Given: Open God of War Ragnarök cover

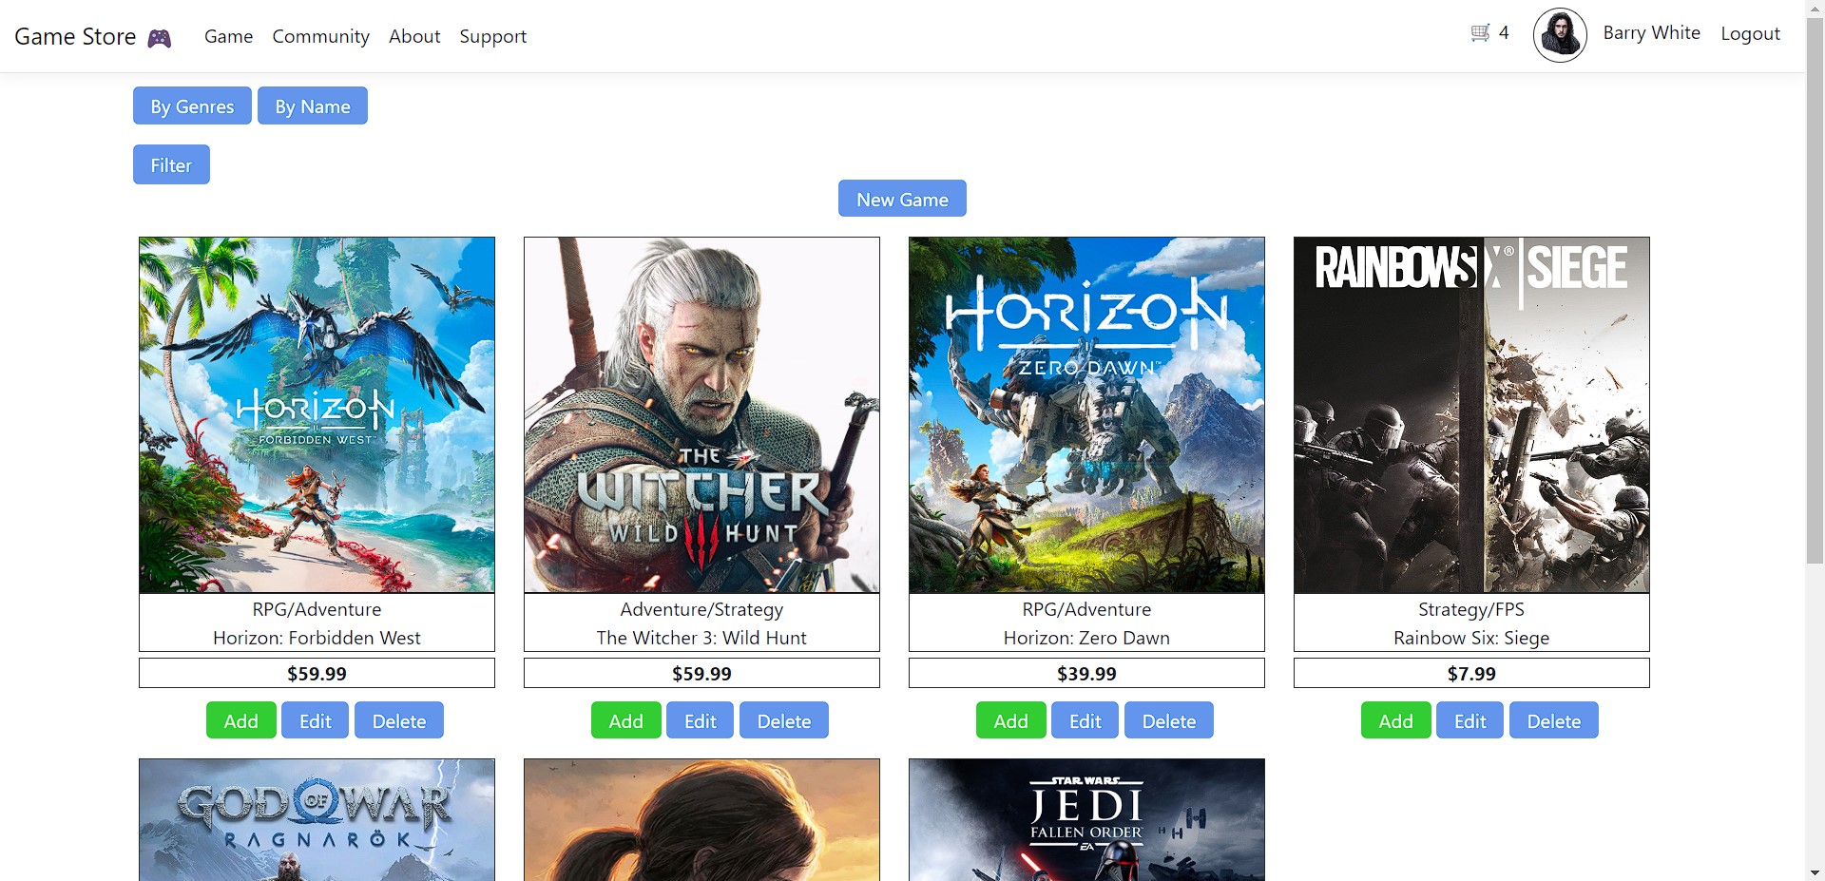Looking at the screenshot, I should pyautogui.click(x=317, y=819).
